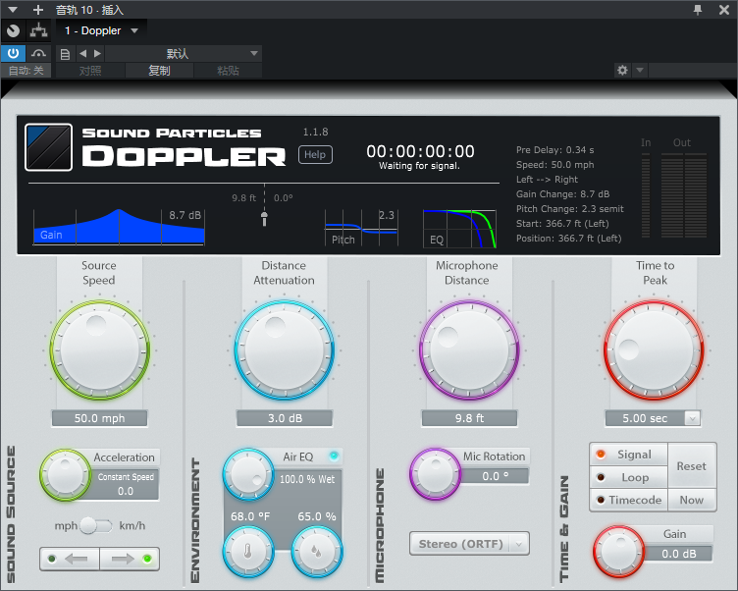Expand the 1 - Doppler plugin selector

point(101,31)
